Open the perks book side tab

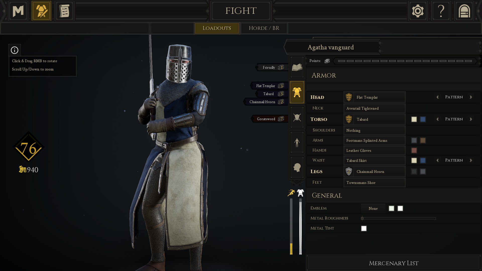click(297, 67)
